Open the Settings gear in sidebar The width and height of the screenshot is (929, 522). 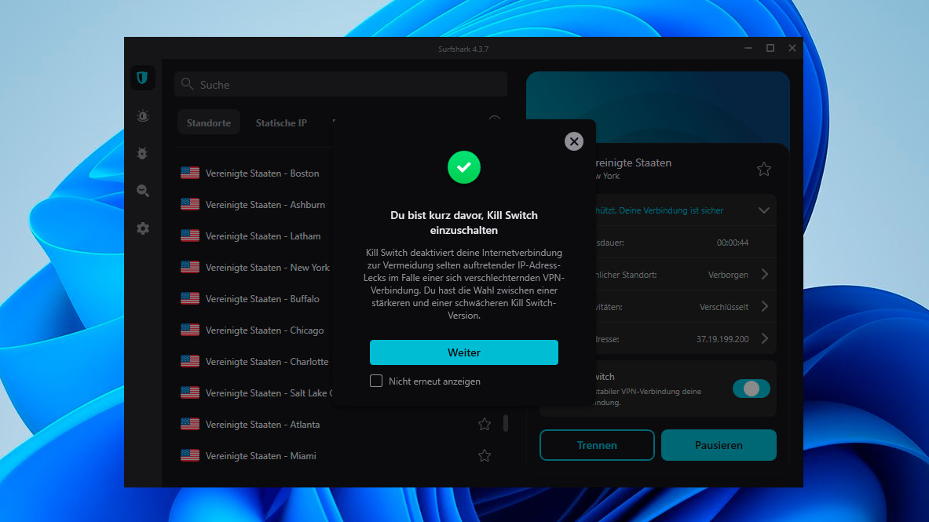[143, 228]
